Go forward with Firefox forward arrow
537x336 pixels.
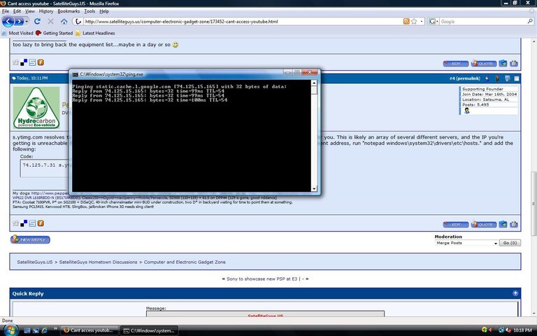click(x=18, y=21)
